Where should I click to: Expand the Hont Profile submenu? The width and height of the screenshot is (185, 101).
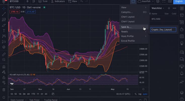point(134,36)
